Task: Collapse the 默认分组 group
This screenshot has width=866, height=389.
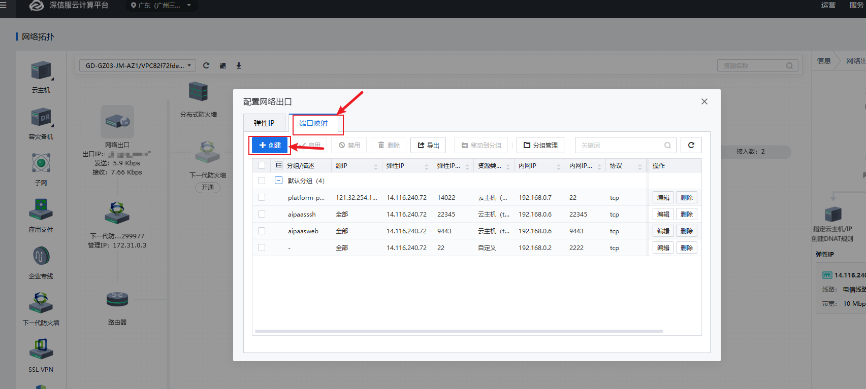Action: coord(278,181)
